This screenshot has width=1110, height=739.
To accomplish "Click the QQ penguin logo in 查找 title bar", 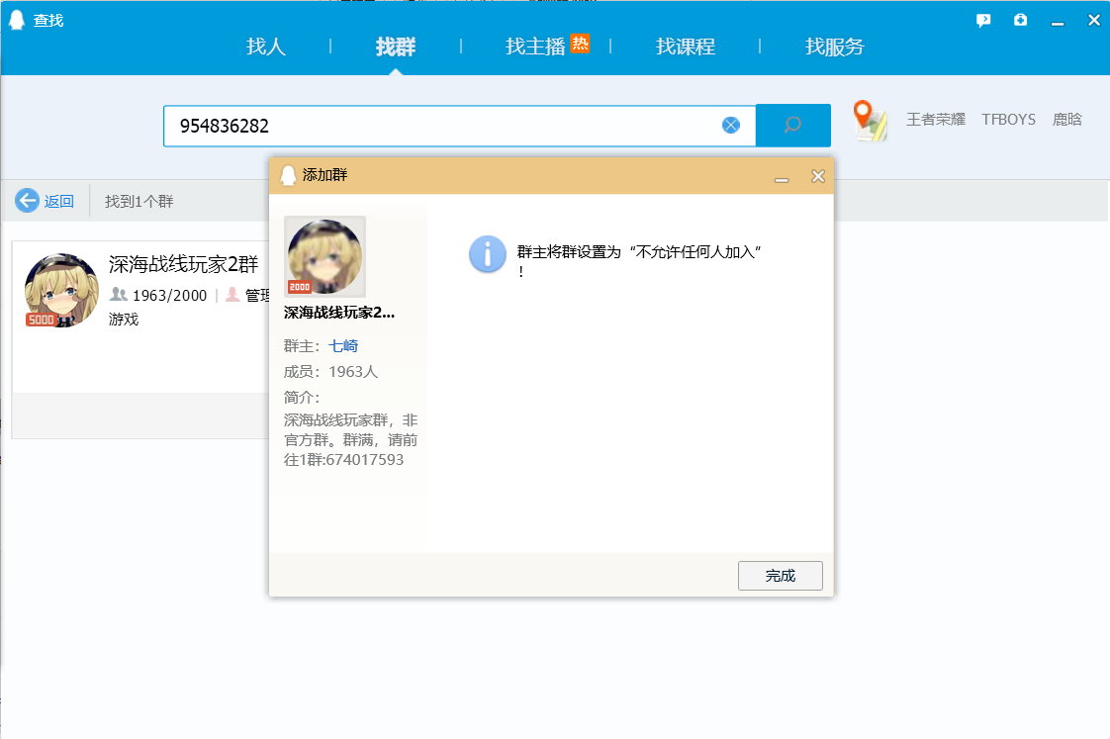I will pos(16,20).
